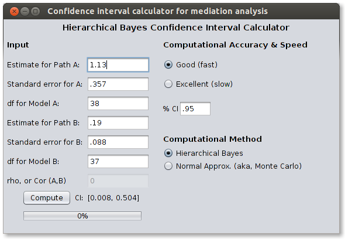Image resolution: width=345 pixels, height=239 pixels.
Task: Minimize the calculator window
Action: click(x=25, y=11)
